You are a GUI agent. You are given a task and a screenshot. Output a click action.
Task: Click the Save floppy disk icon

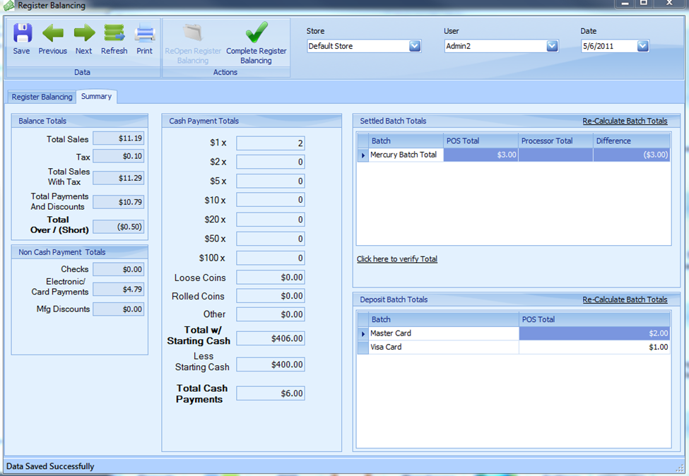tap(22, 33)
